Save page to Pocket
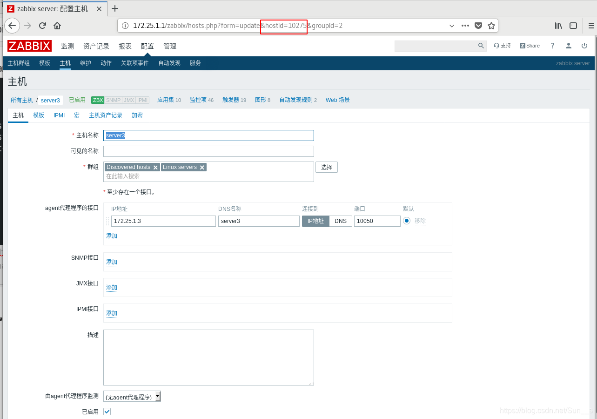This screenshot has height=419, width=597. pos(478,26)
